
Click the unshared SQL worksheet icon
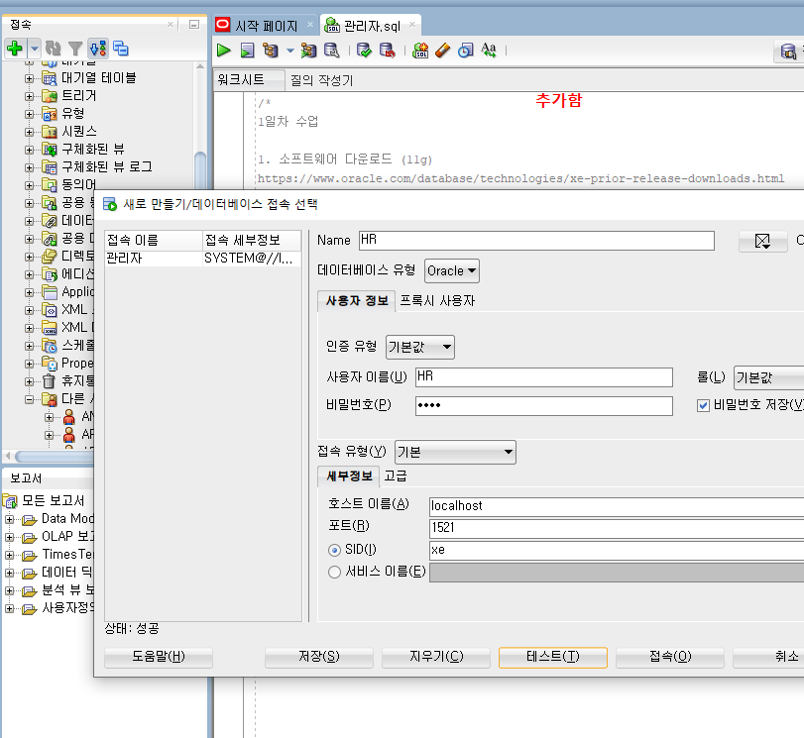[420, 51]
